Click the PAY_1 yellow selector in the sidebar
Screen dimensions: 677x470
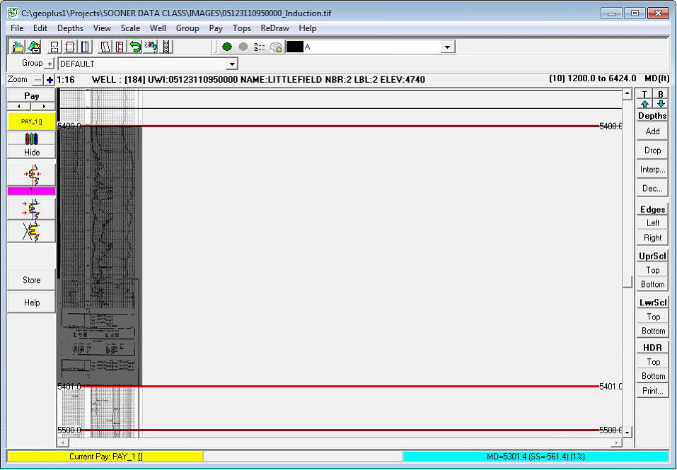[31, 121]
